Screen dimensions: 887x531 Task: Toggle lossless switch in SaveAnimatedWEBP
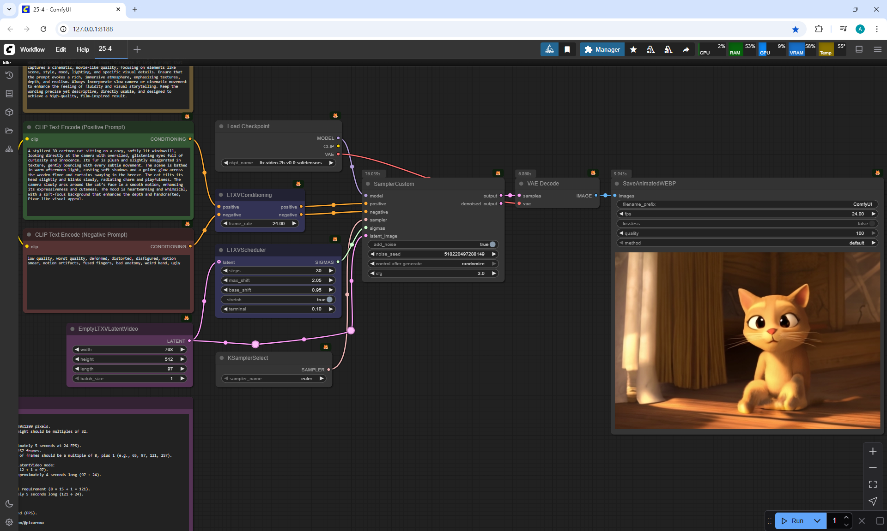(872, 224)
